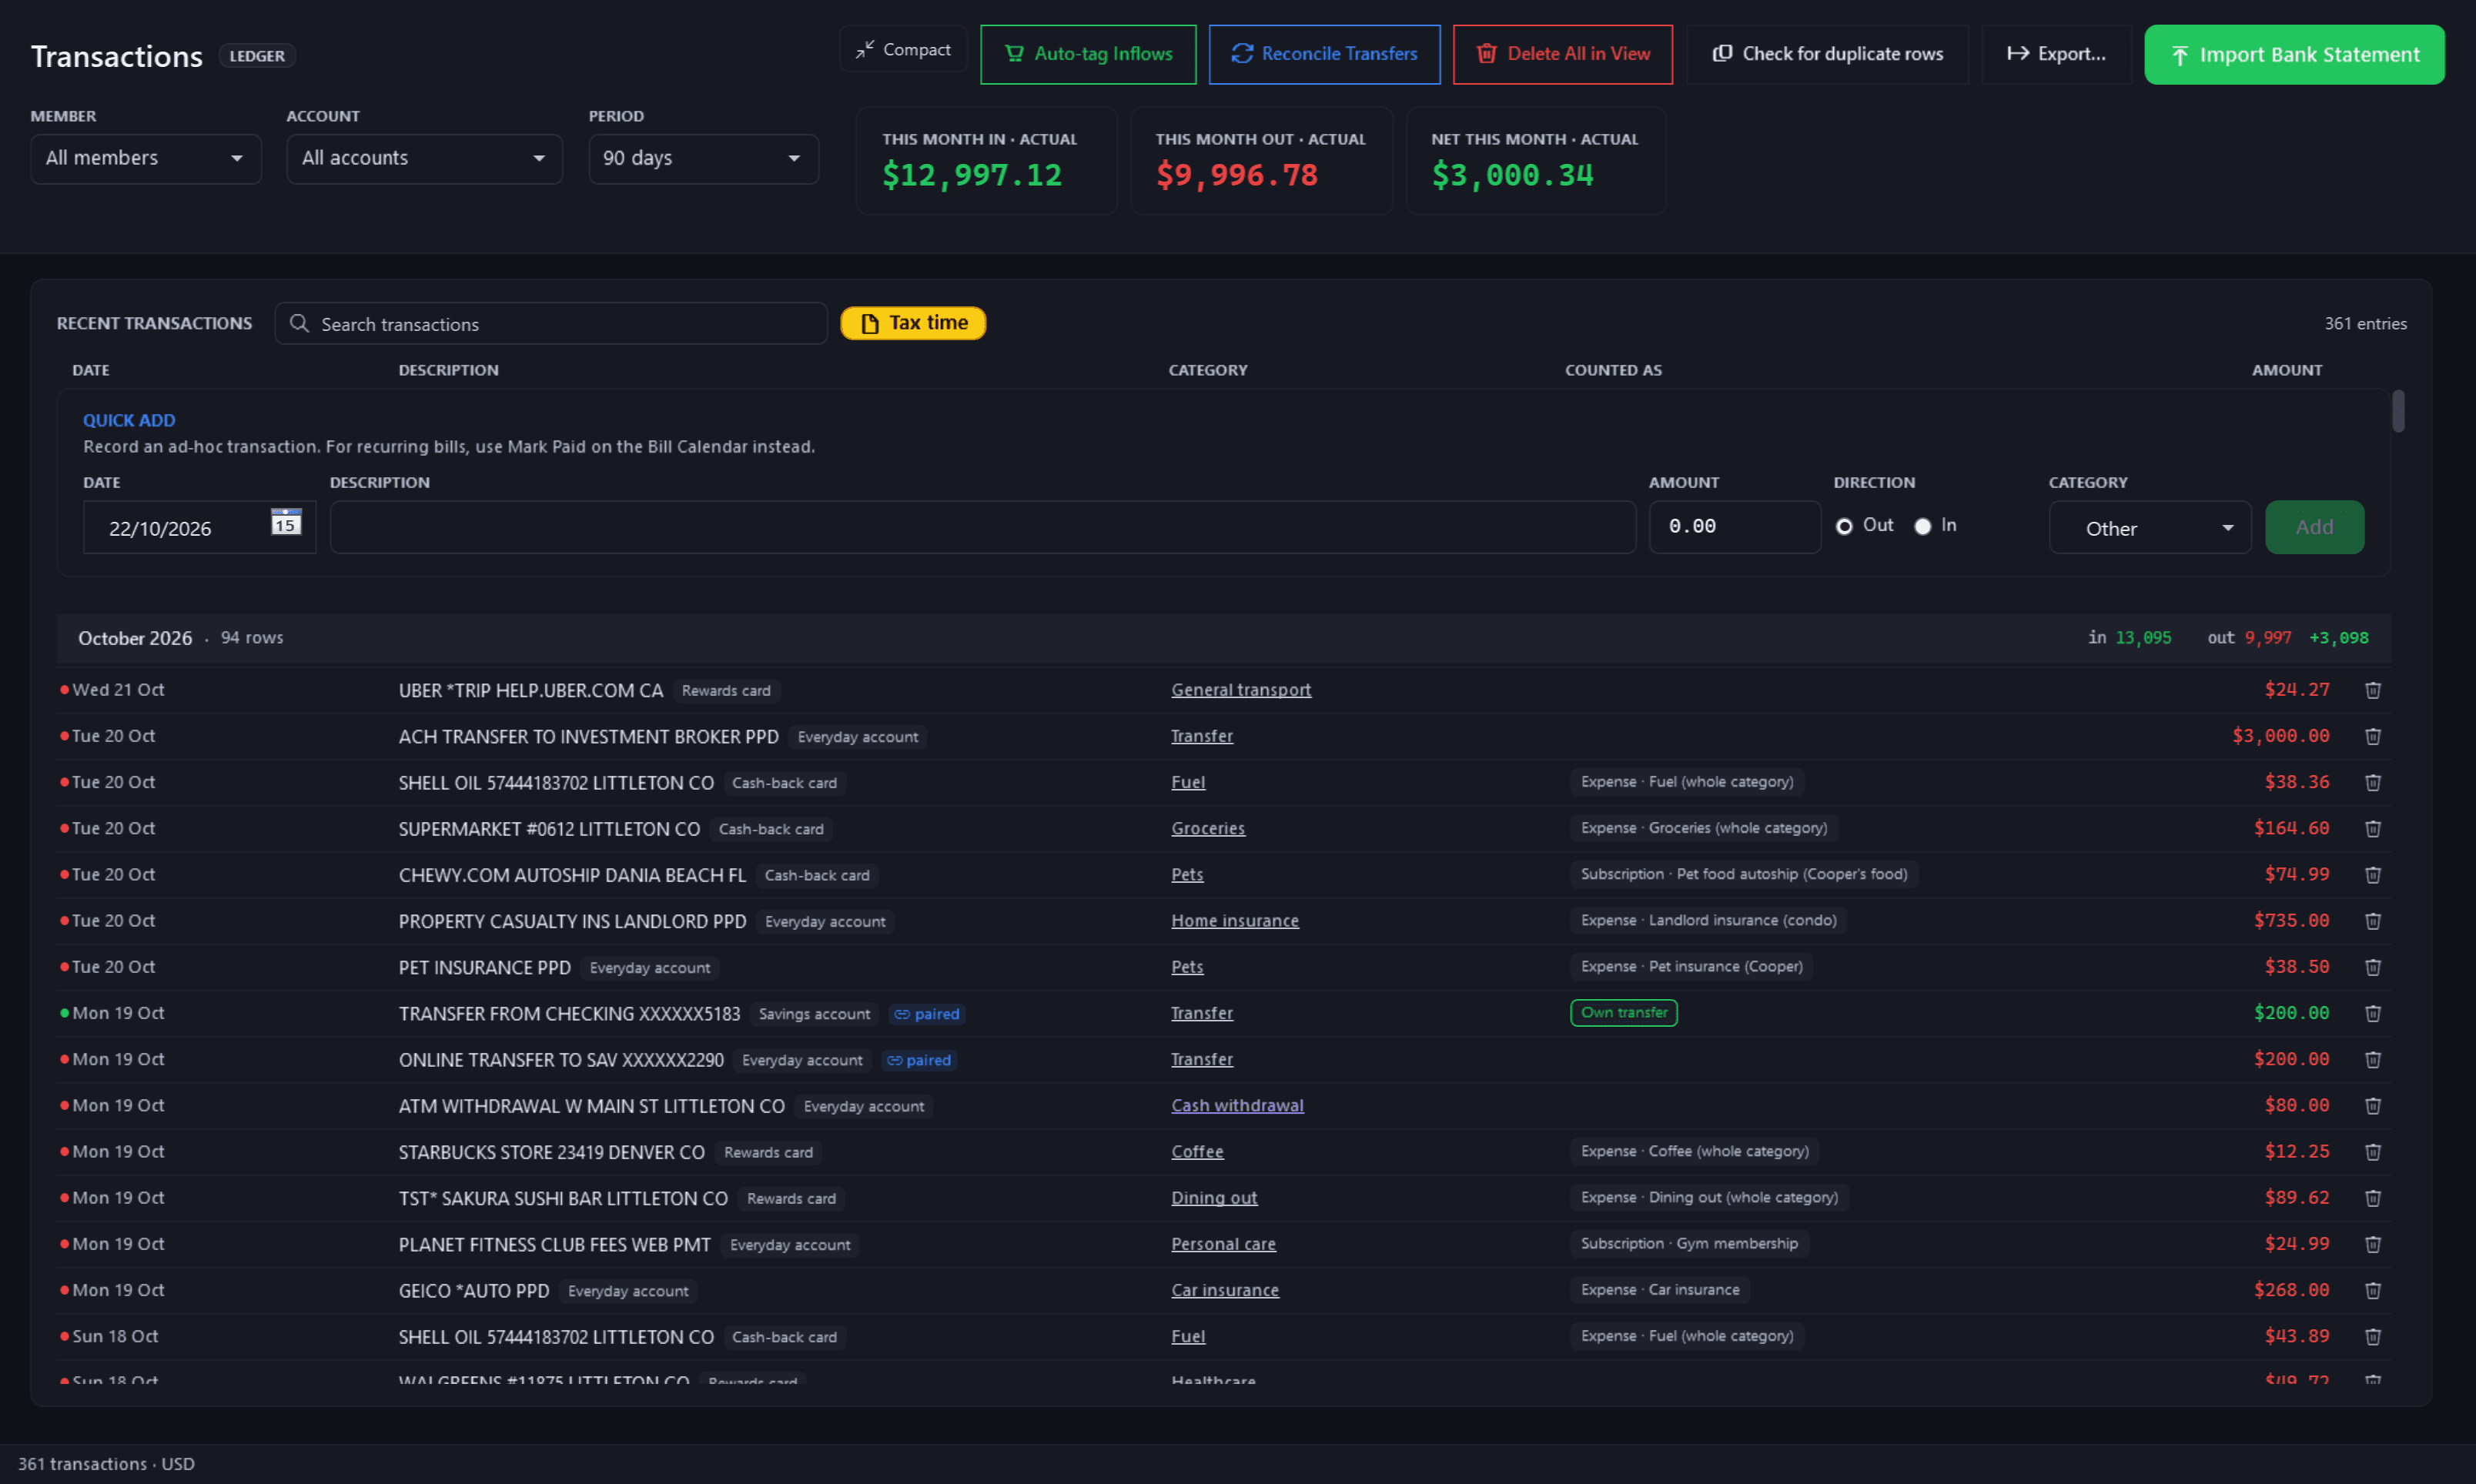Delete PET INSURANCE PPD row via trash icon
This screenshot has height=1484, width=2476.
(x=2372, y=967)
